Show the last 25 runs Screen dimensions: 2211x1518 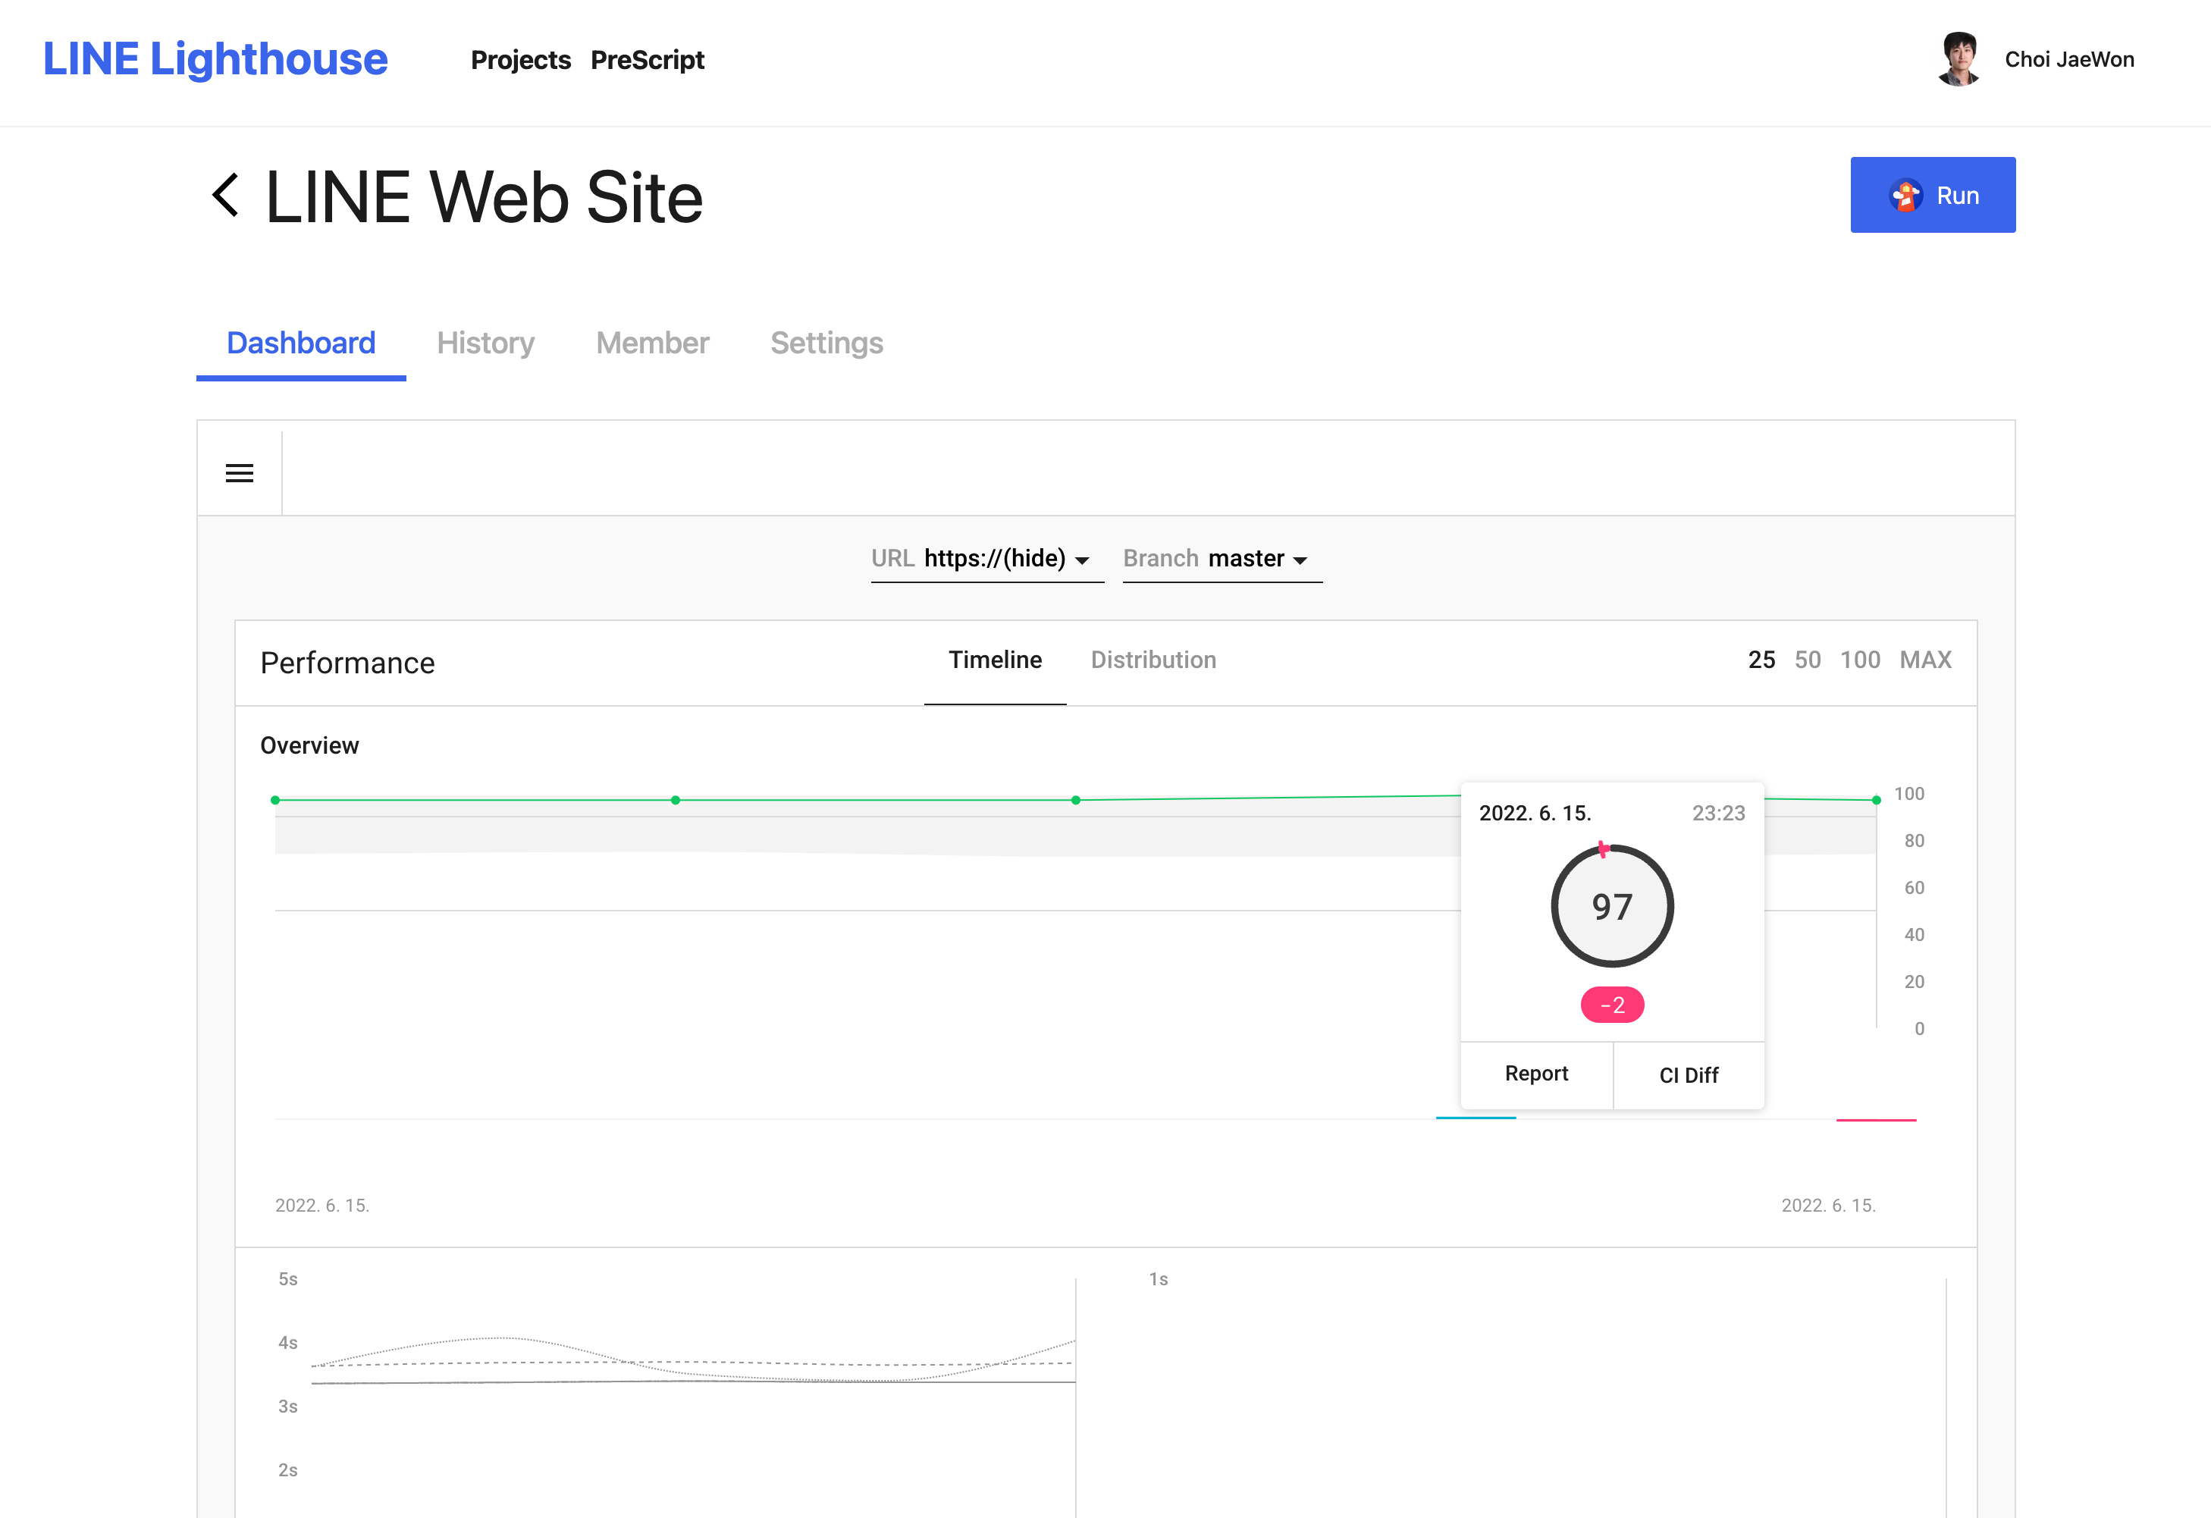(x=1761, y=660)
